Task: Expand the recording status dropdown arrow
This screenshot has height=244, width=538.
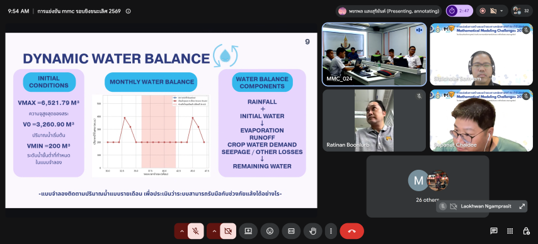Action: pyautogui.click(x=501, y=11)
